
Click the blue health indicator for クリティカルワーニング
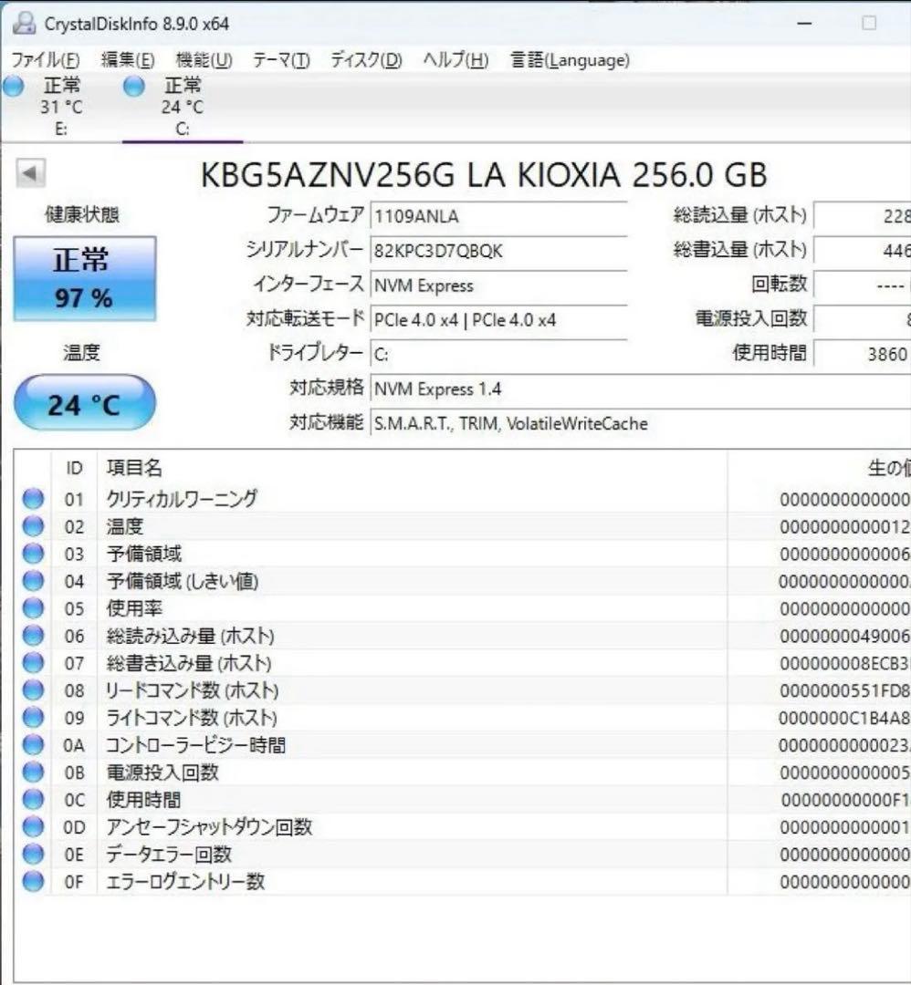pyautogui.click(x=33, y=499)
